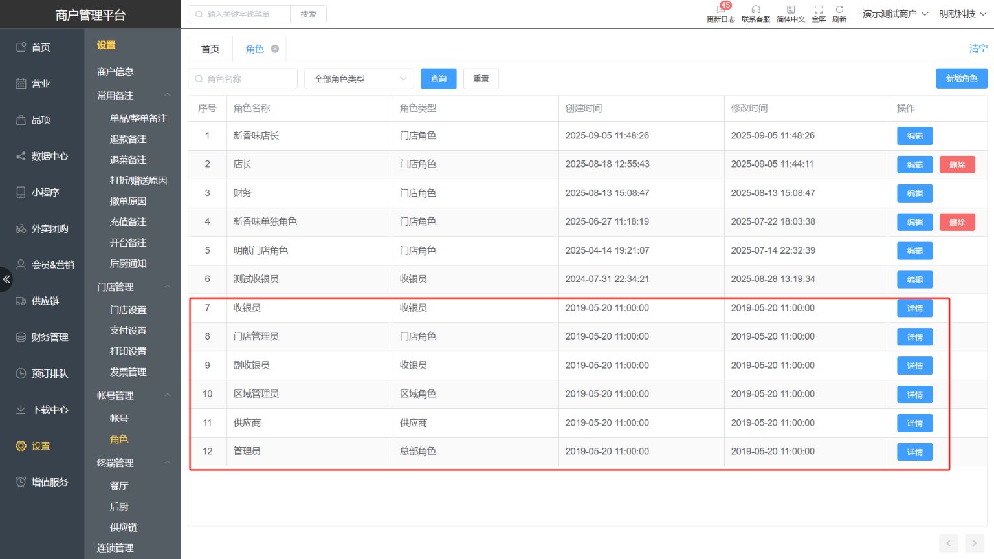Delete the 店长 role

pyautogui.click(x=957, y=164)
